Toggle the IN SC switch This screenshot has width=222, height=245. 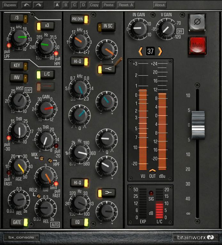click(x=107, y=26)
